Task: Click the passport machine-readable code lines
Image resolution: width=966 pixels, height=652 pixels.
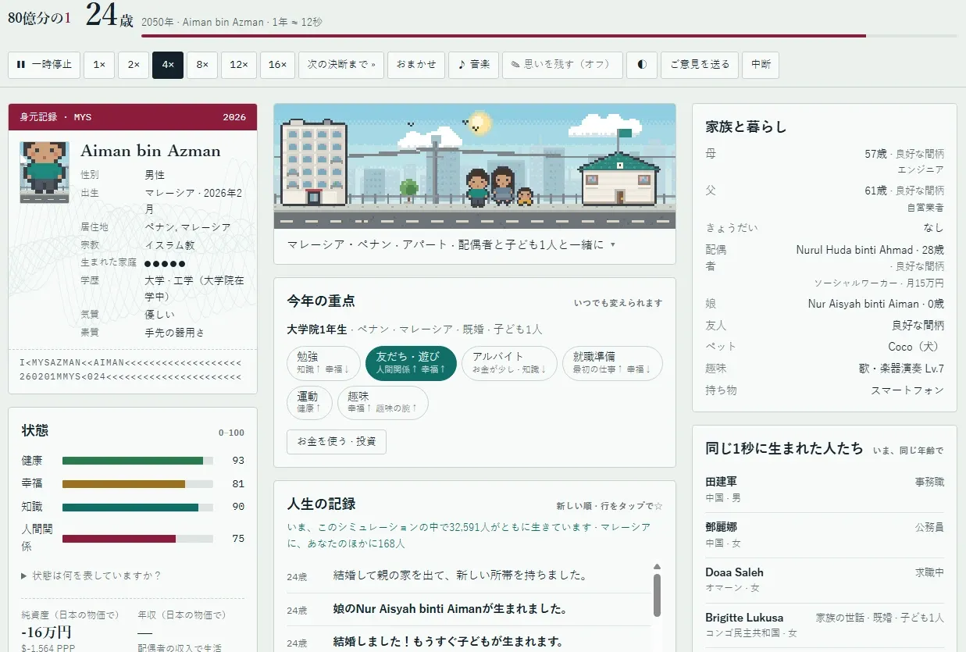Action: (130, 369)
